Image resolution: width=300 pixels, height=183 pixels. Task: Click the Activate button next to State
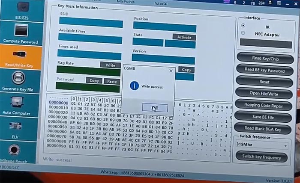[x=184, y=37]
